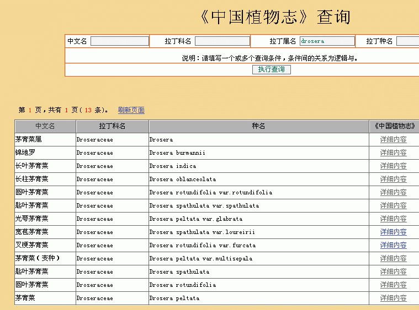
Task: Open 详细内容 for Drosera peltata var.multisepala
Action: pyautogui.click(x=393, y=258)
